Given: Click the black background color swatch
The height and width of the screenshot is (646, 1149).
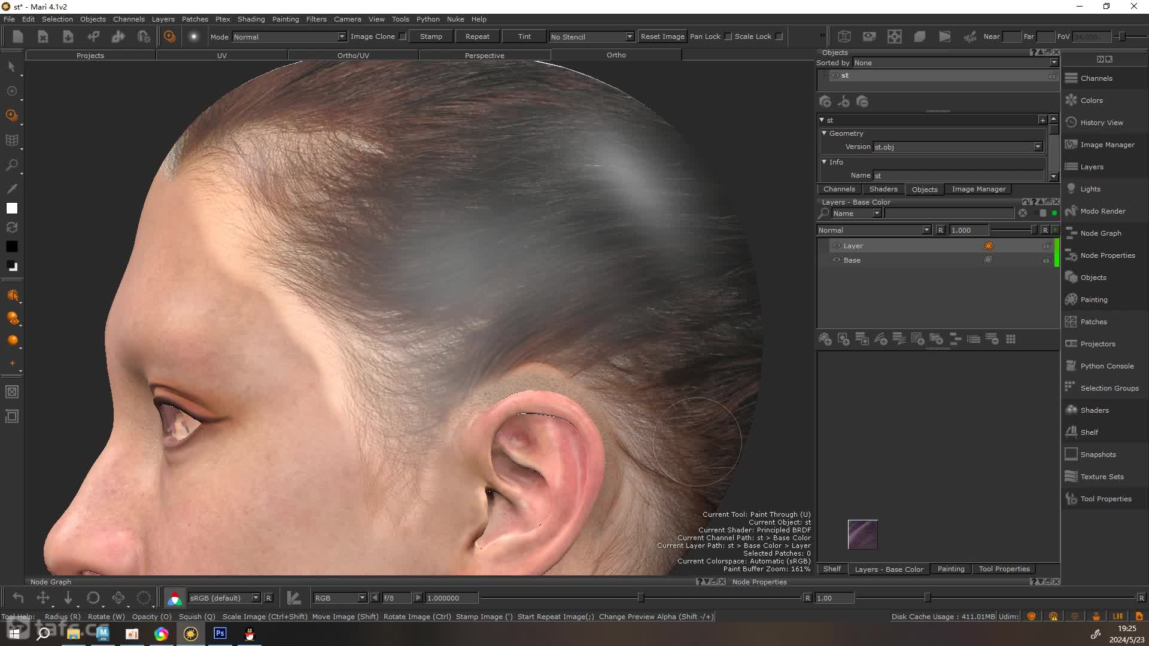Looking at the screenshot, I should (12, 246).
